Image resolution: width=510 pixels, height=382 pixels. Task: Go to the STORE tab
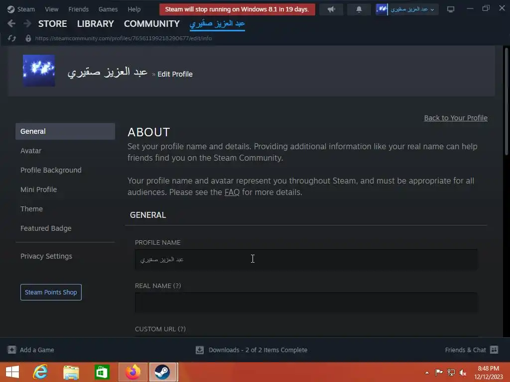52,24
